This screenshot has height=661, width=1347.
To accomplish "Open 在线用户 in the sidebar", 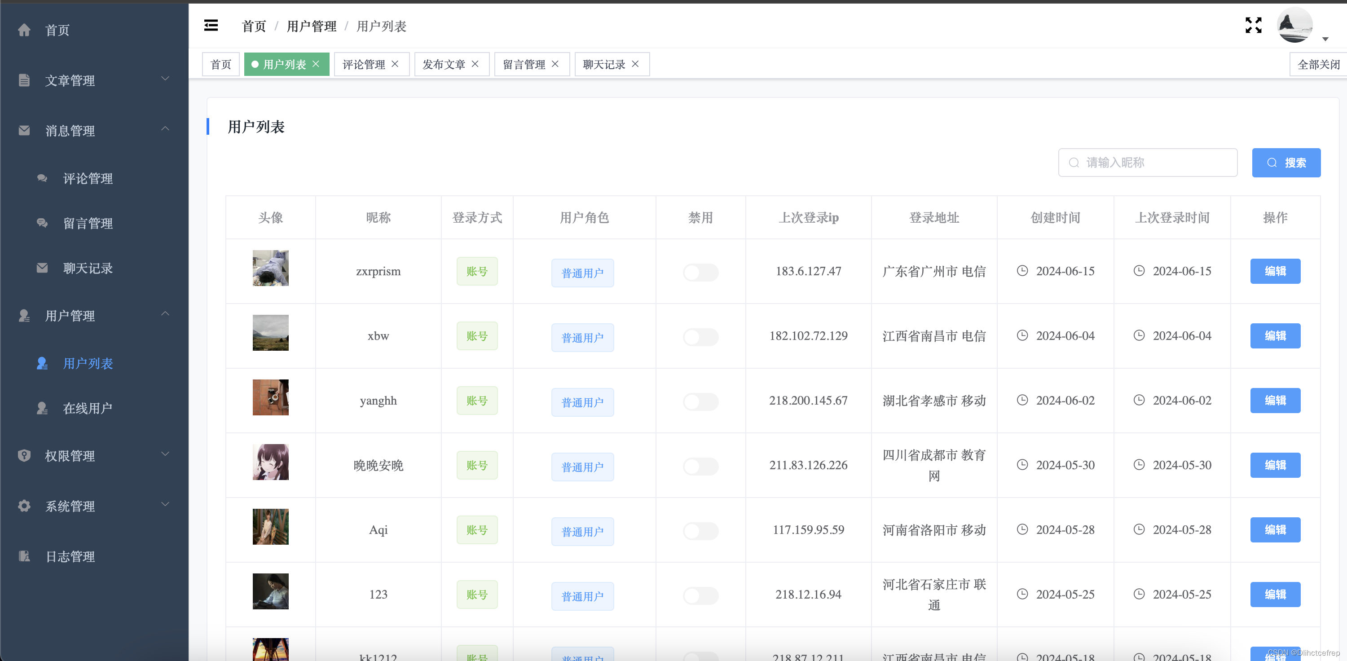I will [x=94, y=408].
